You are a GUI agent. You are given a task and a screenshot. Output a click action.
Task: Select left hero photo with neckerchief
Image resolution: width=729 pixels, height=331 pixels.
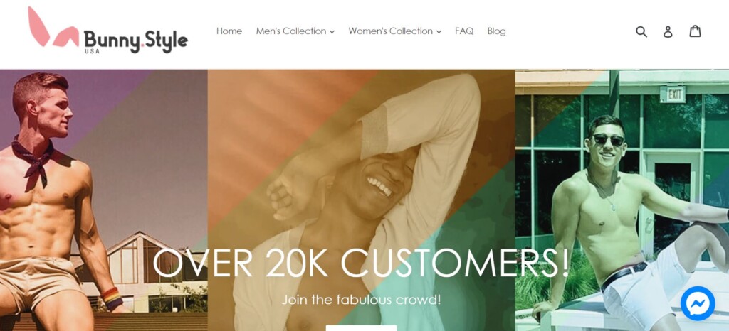point(104,200)
